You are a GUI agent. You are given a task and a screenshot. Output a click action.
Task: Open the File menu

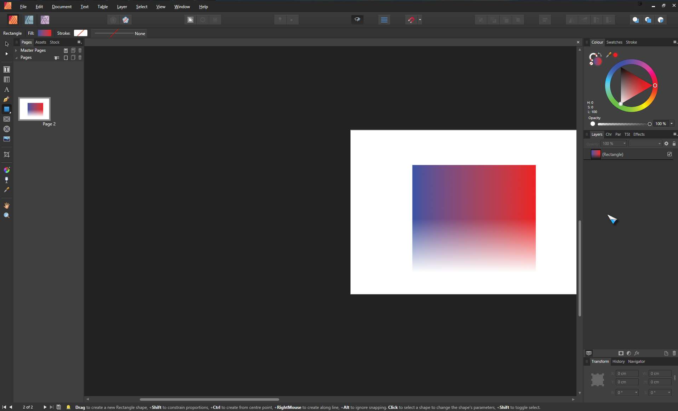(23, 6)
